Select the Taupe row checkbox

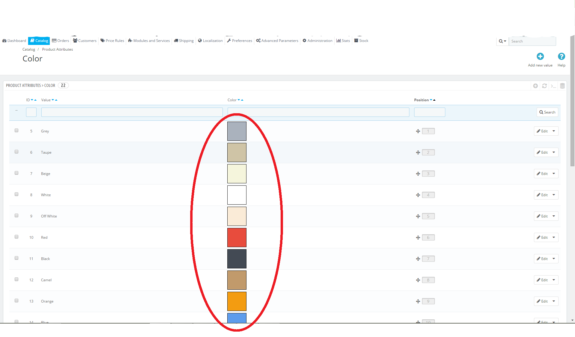(x=16, y=152)
